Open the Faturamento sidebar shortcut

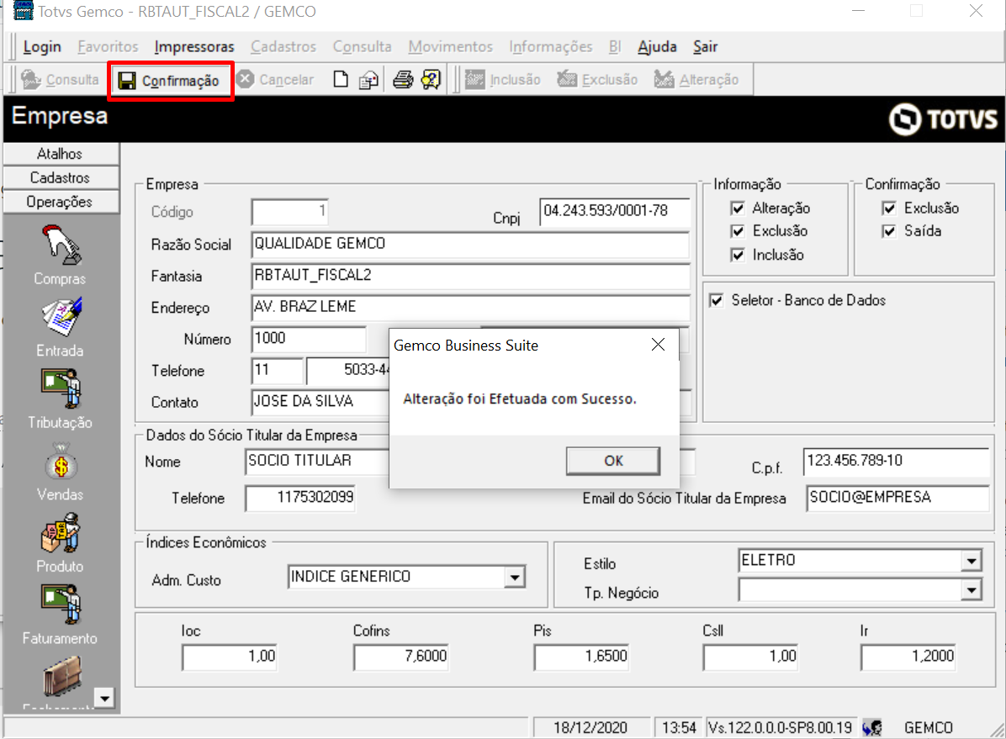click(60, 615)
